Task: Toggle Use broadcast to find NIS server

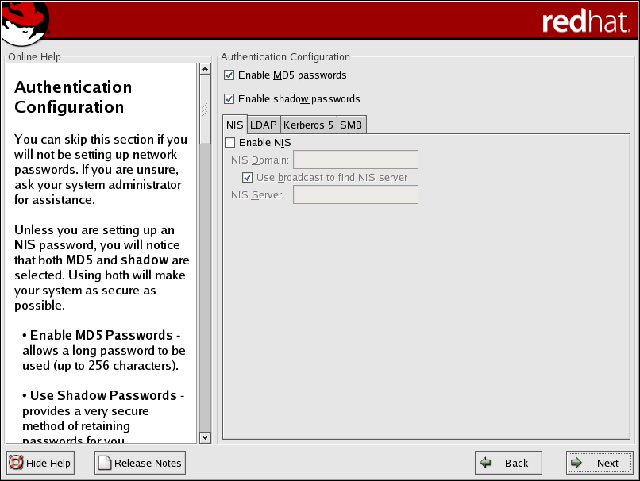Action: 248,177
